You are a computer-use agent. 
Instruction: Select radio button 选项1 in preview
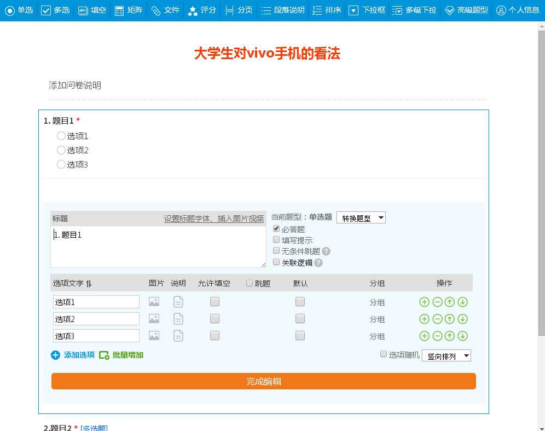coord(61,136)
